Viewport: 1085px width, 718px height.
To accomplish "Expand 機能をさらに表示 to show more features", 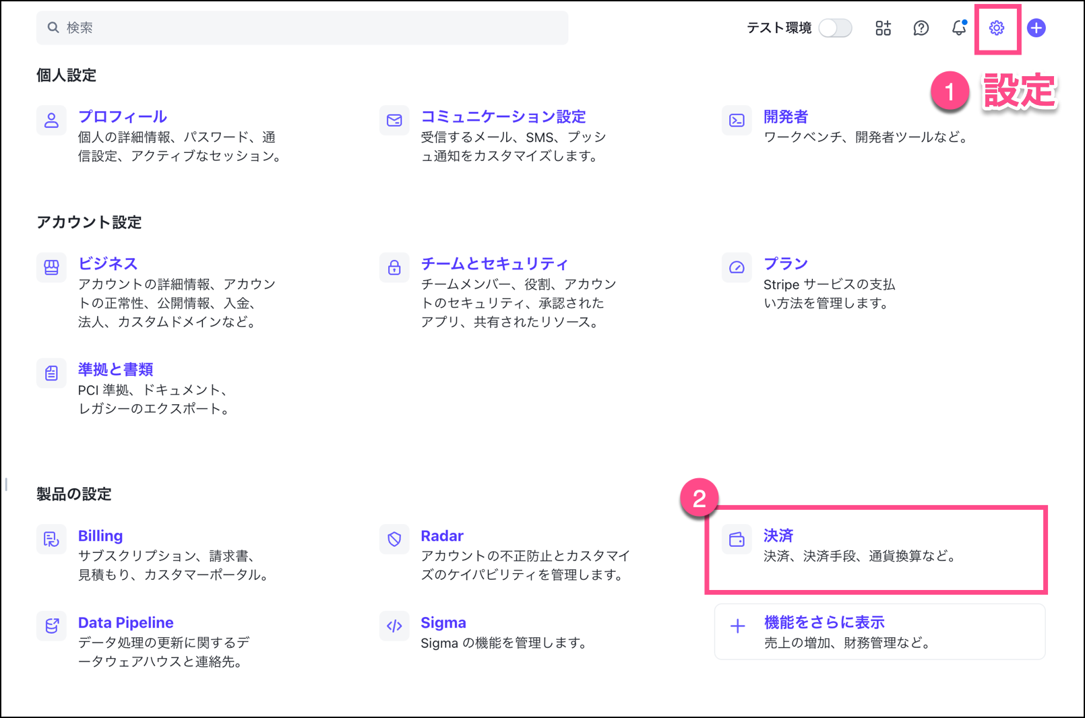I will click(824, 622).
